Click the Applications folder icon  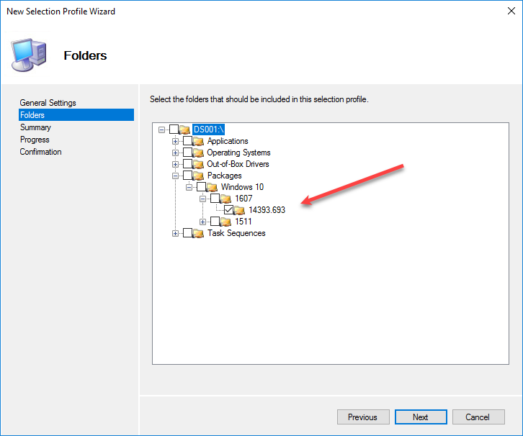pos(199,141)
